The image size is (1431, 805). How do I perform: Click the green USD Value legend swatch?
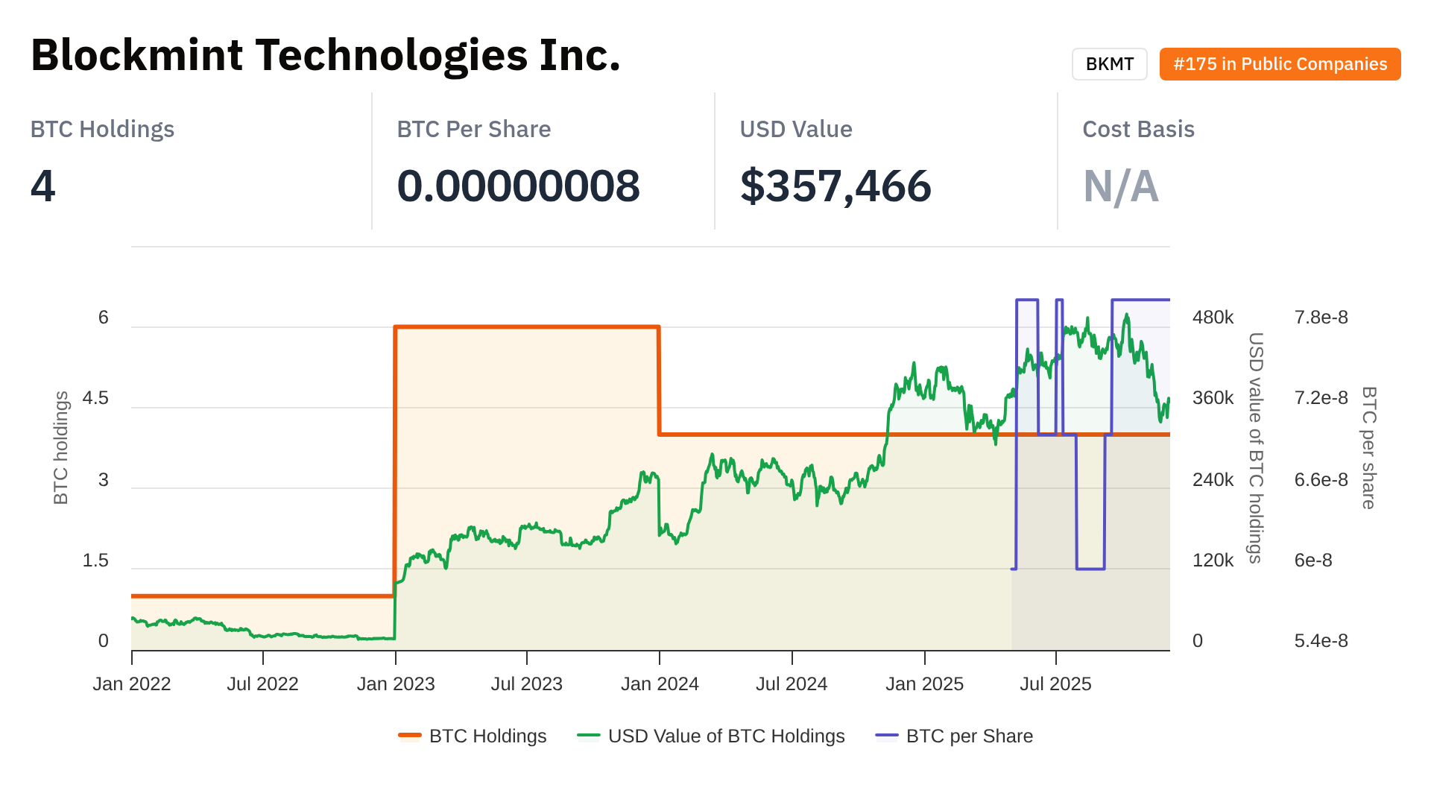[589, 736]
